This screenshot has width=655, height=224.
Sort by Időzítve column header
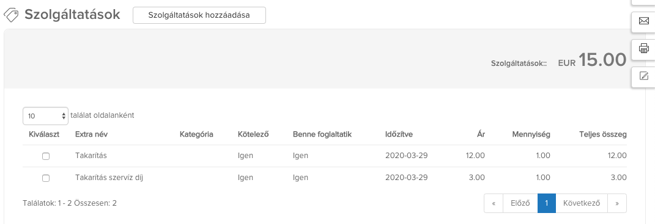pos(399,134)
